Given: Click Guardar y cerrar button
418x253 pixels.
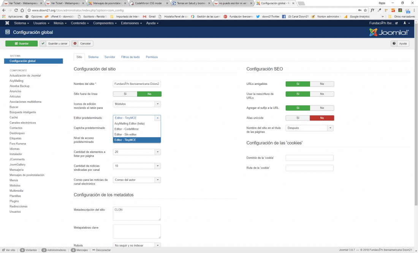Looking at the screenshot, I should 55,43.
